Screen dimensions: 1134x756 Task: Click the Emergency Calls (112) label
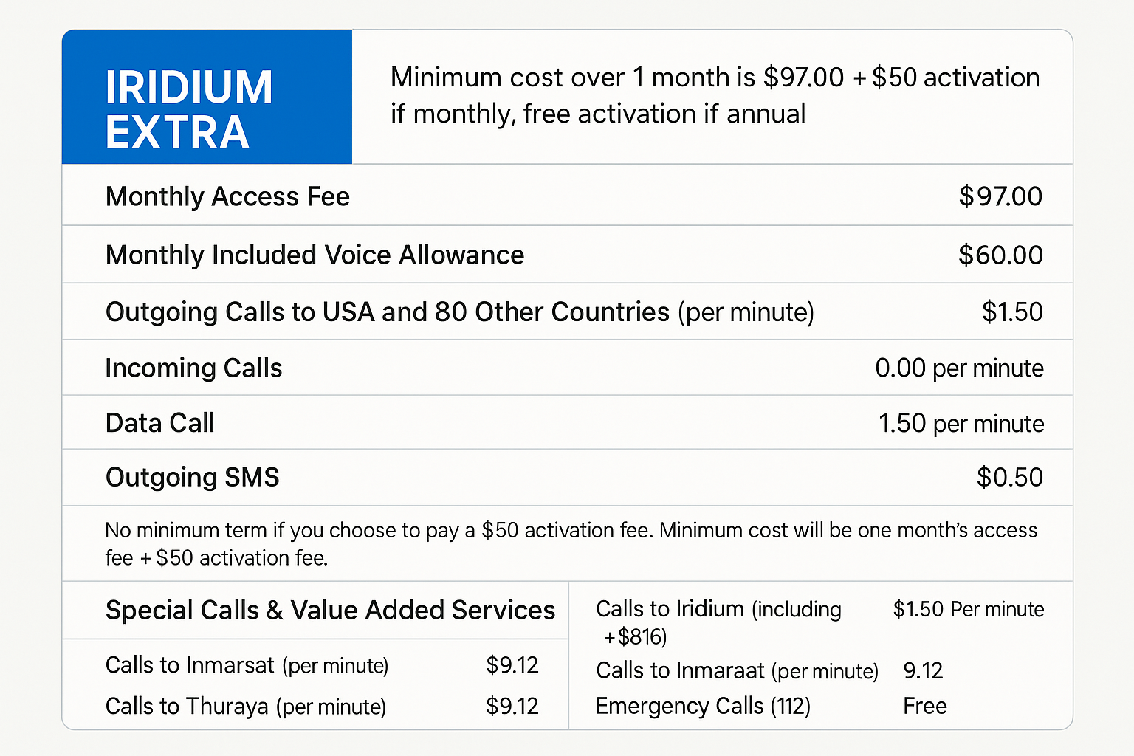coord(703,707)
